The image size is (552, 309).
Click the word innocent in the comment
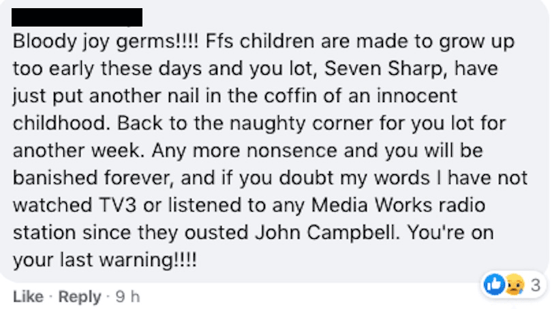[x=417, y=95]
